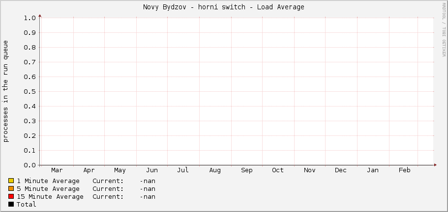Click the 'May' month label on x-axis
Screen dimensions: 448x212
[119, 170]
